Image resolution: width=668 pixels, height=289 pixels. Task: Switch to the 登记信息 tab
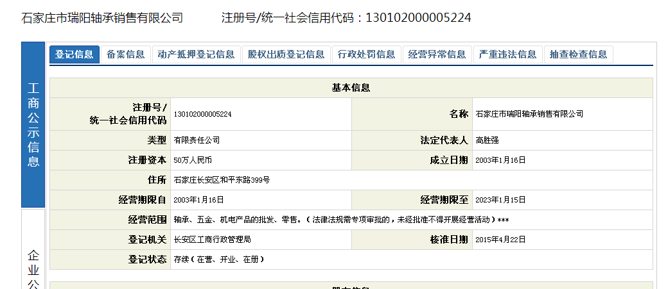point(75,54)
